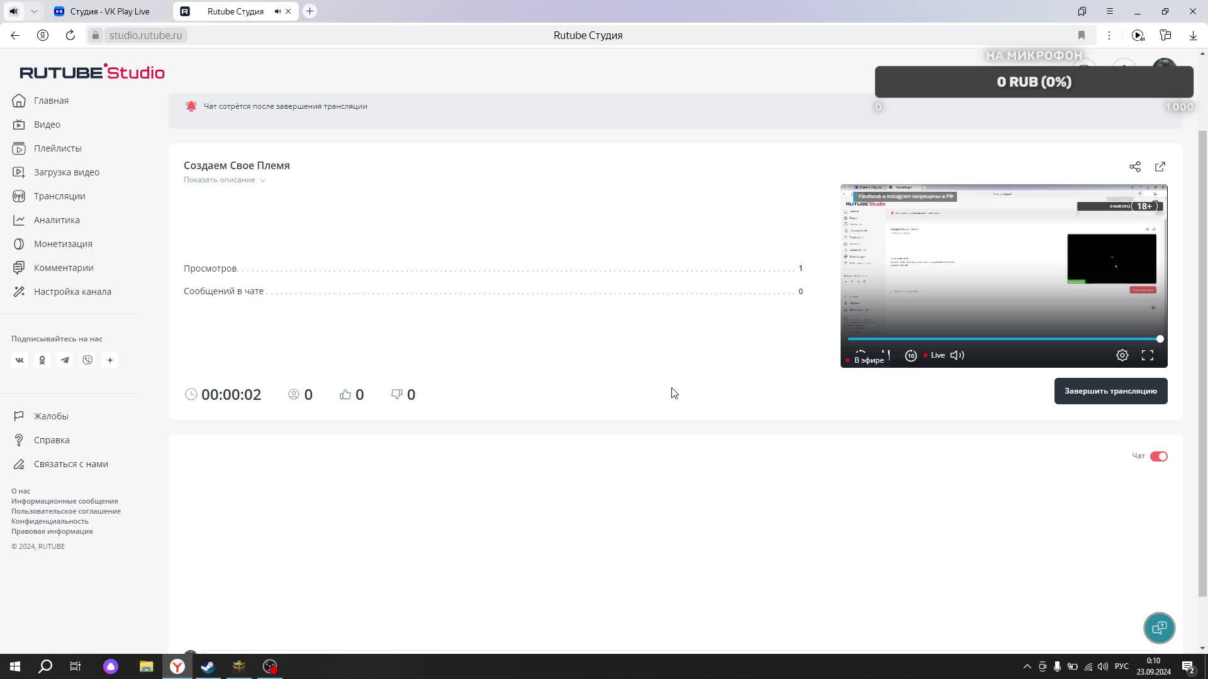The image size is (1208, 679).
Task: Open Жалобы page
Action: 51,416
